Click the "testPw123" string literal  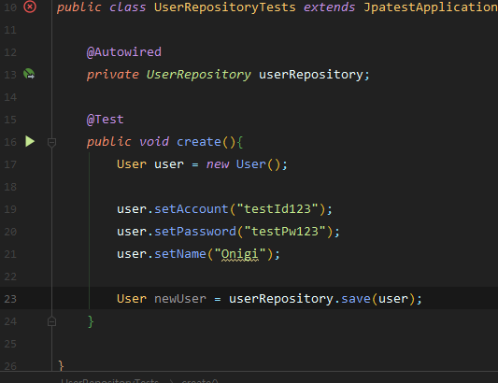pyautogui.click(x=285, y=232)
